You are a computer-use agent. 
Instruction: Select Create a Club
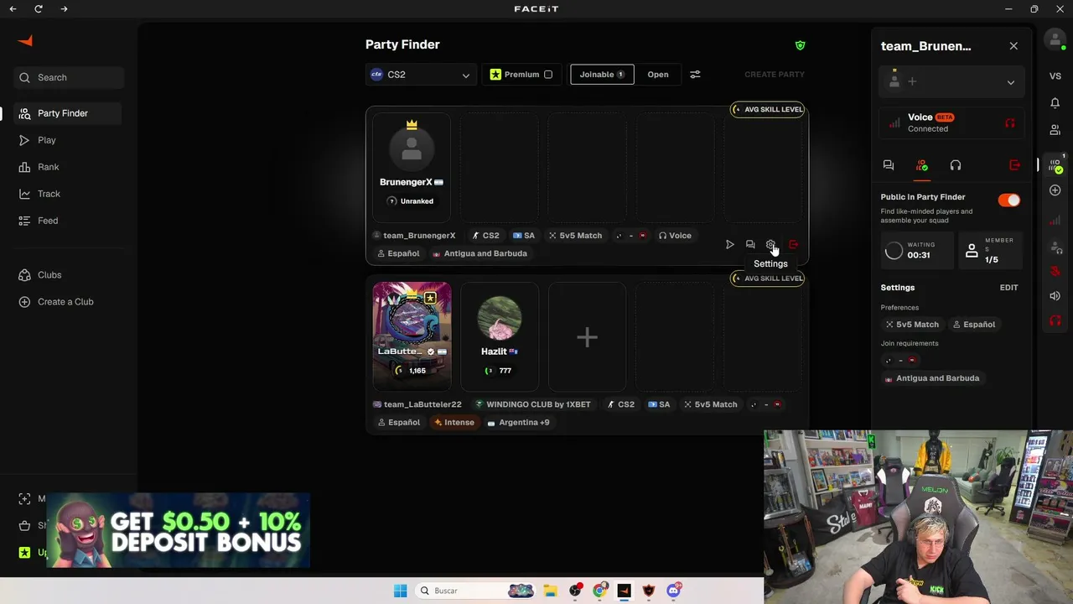[x=65, y=302]
